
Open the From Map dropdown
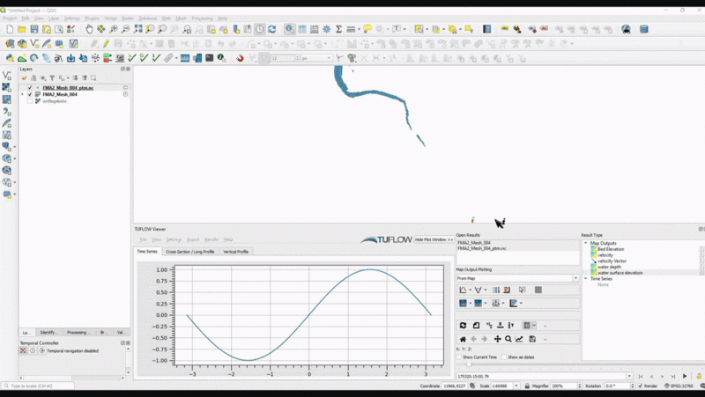pos(517,278)
